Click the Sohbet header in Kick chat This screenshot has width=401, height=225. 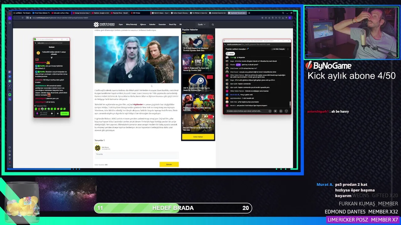pyautogui.click(x=52, y=47)
